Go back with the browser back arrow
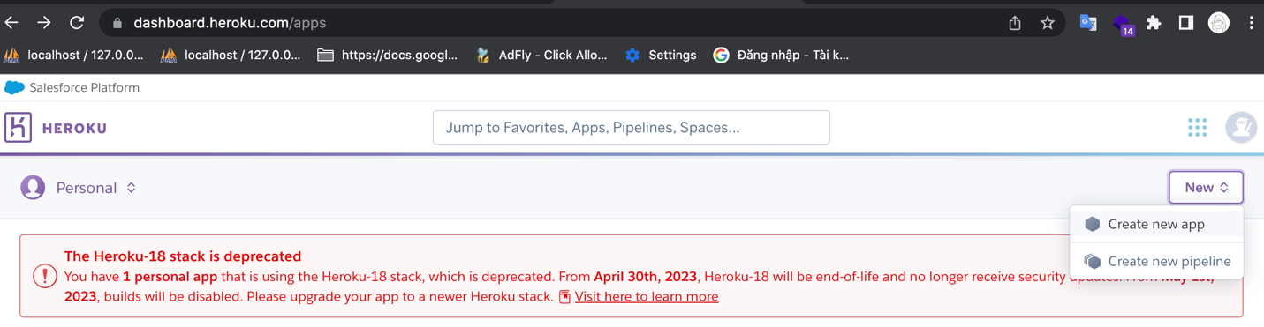 pyautogui.click(x=11, y=23)
